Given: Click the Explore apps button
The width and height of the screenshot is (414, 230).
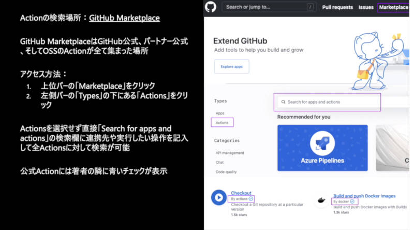Looking at the screenshot, I should pyautogui.click(x=231, y=67).
